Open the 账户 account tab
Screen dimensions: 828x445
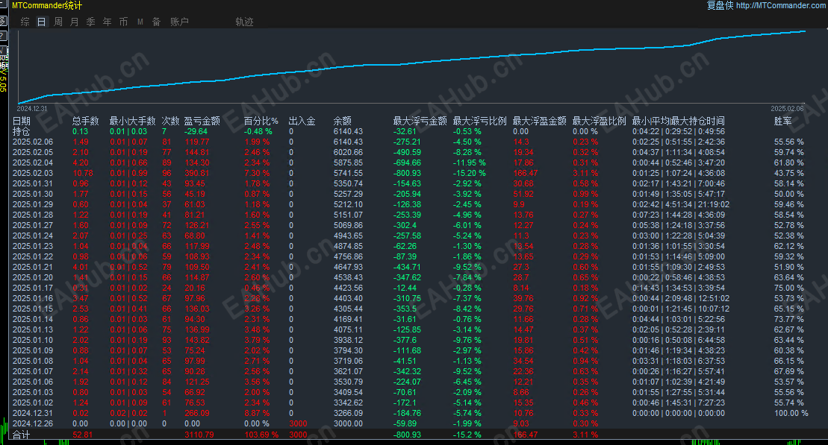(179, 22)
